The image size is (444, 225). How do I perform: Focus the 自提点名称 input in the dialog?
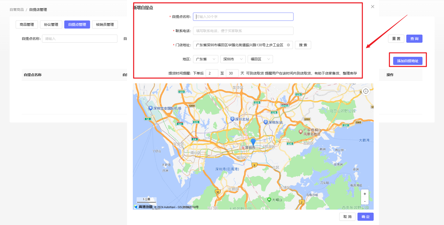coord(243,17)
